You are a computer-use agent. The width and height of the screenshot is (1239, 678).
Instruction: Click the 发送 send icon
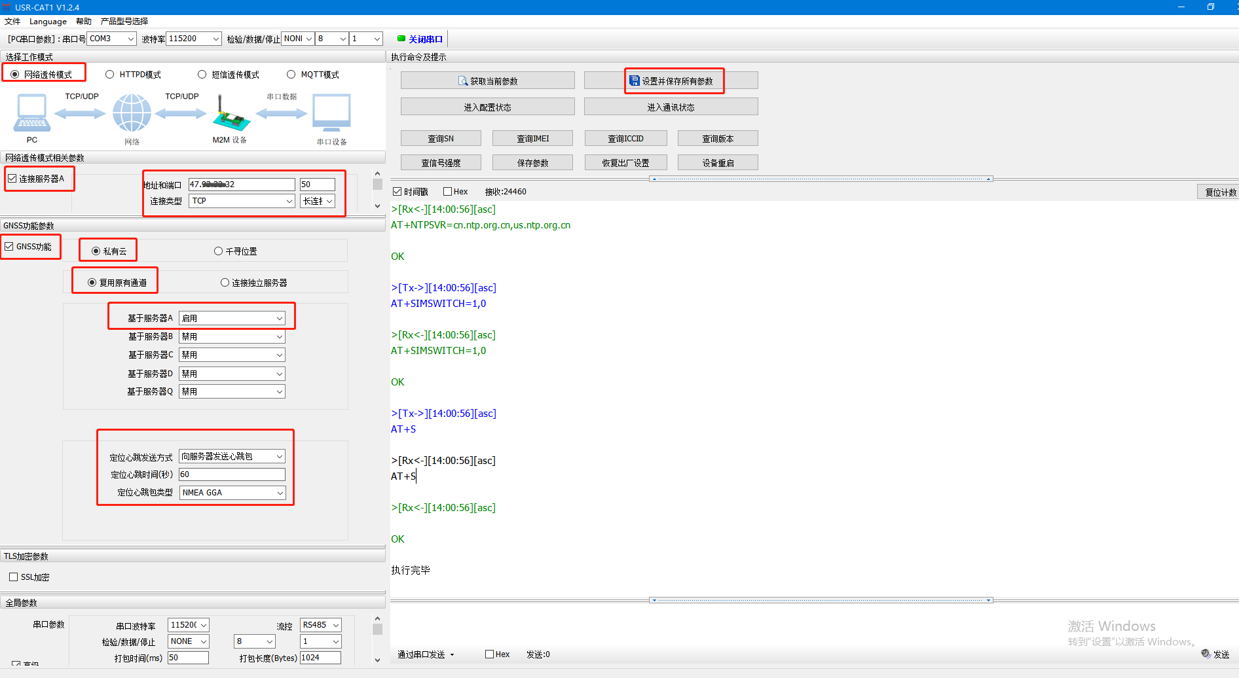[x=1206, y=654]
